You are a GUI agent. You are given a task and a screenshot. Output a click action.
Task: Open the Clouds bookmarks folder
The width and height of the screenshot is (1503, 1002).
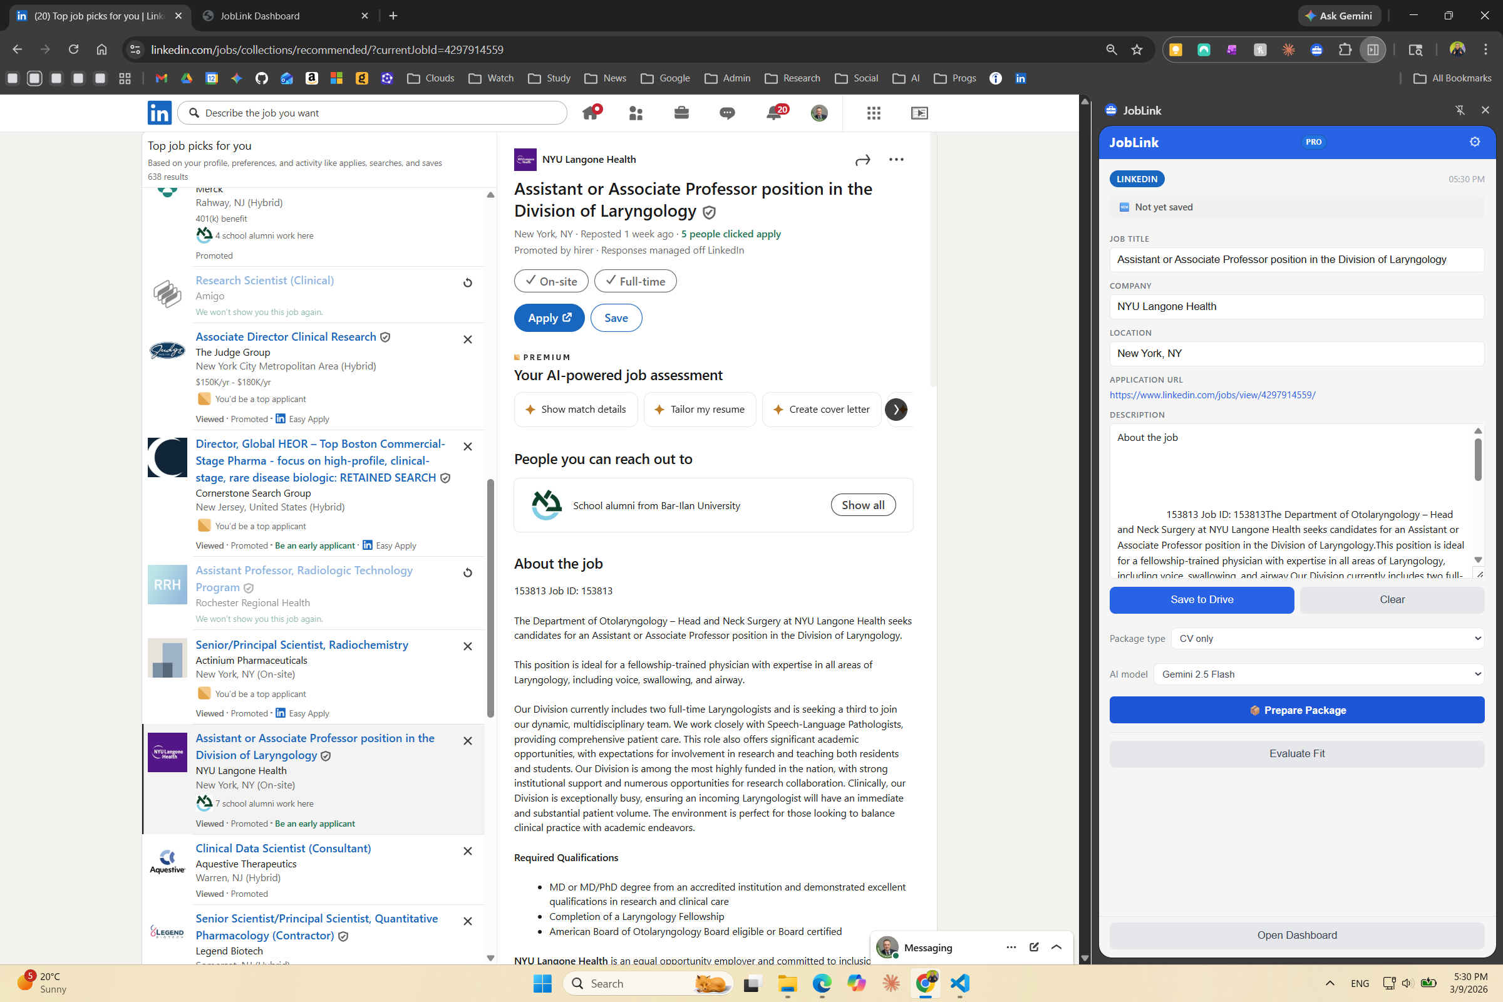431,78
